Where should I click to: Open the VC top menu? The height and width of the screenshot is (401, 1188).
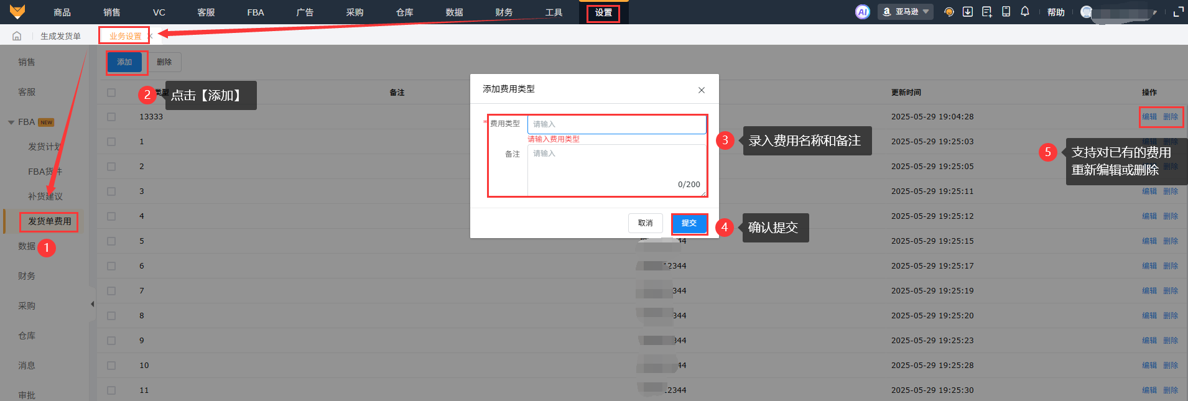pyautogui.click(x=159, y=12)
